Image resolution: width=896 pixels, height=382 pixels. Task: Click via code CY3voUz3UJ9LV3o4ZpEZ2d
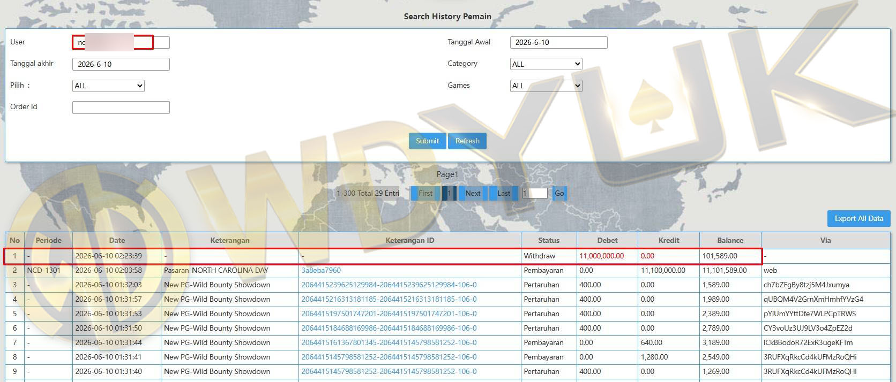point(808,328)
